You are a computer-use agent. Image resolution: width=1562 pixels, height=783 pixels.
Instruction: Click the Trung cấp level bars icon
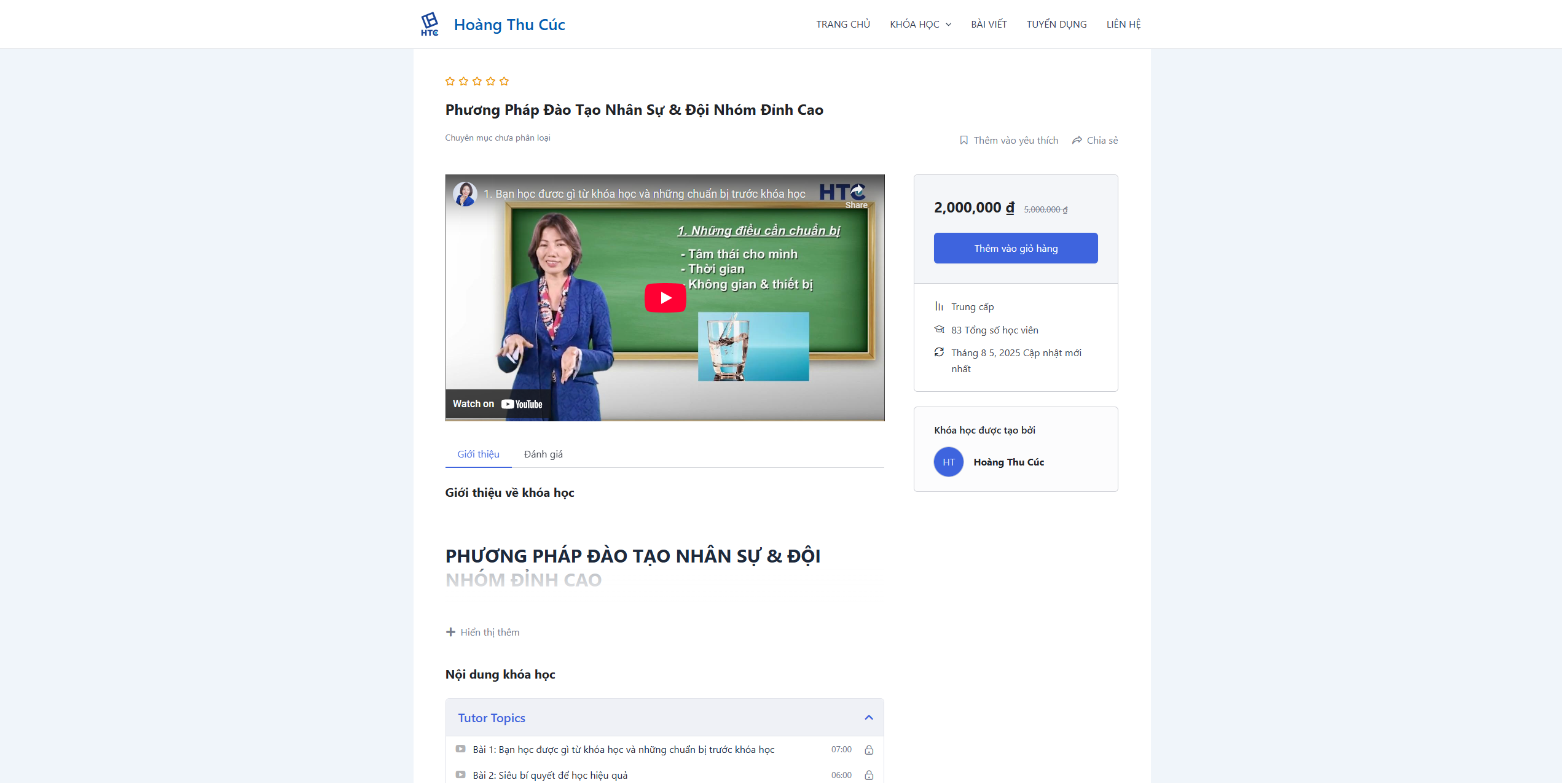(x=939, y=306)
